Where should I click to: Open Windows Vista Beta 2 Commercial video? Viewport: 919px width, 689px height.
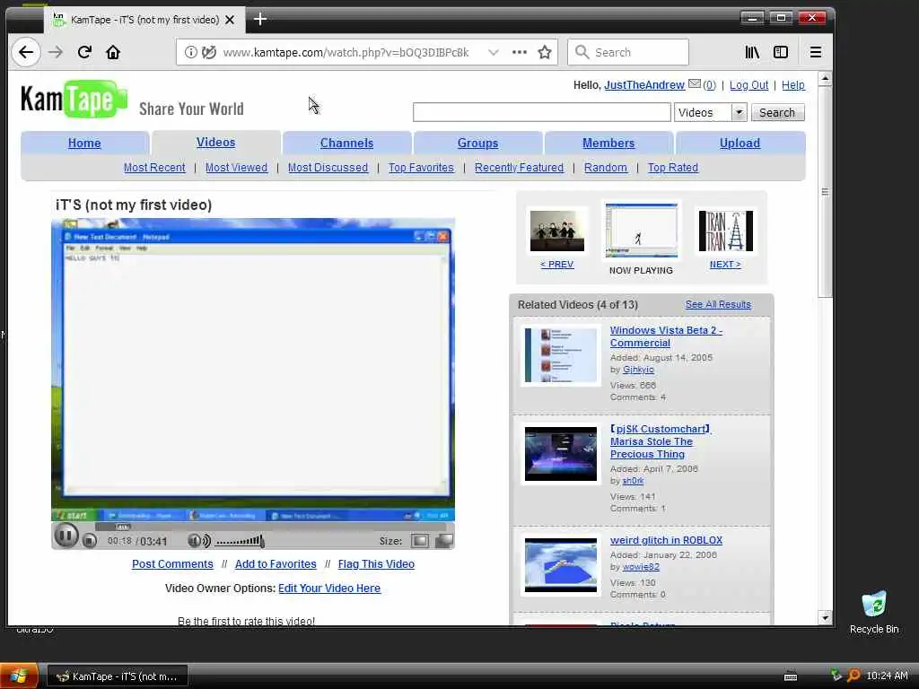click(x=667, y=336)
